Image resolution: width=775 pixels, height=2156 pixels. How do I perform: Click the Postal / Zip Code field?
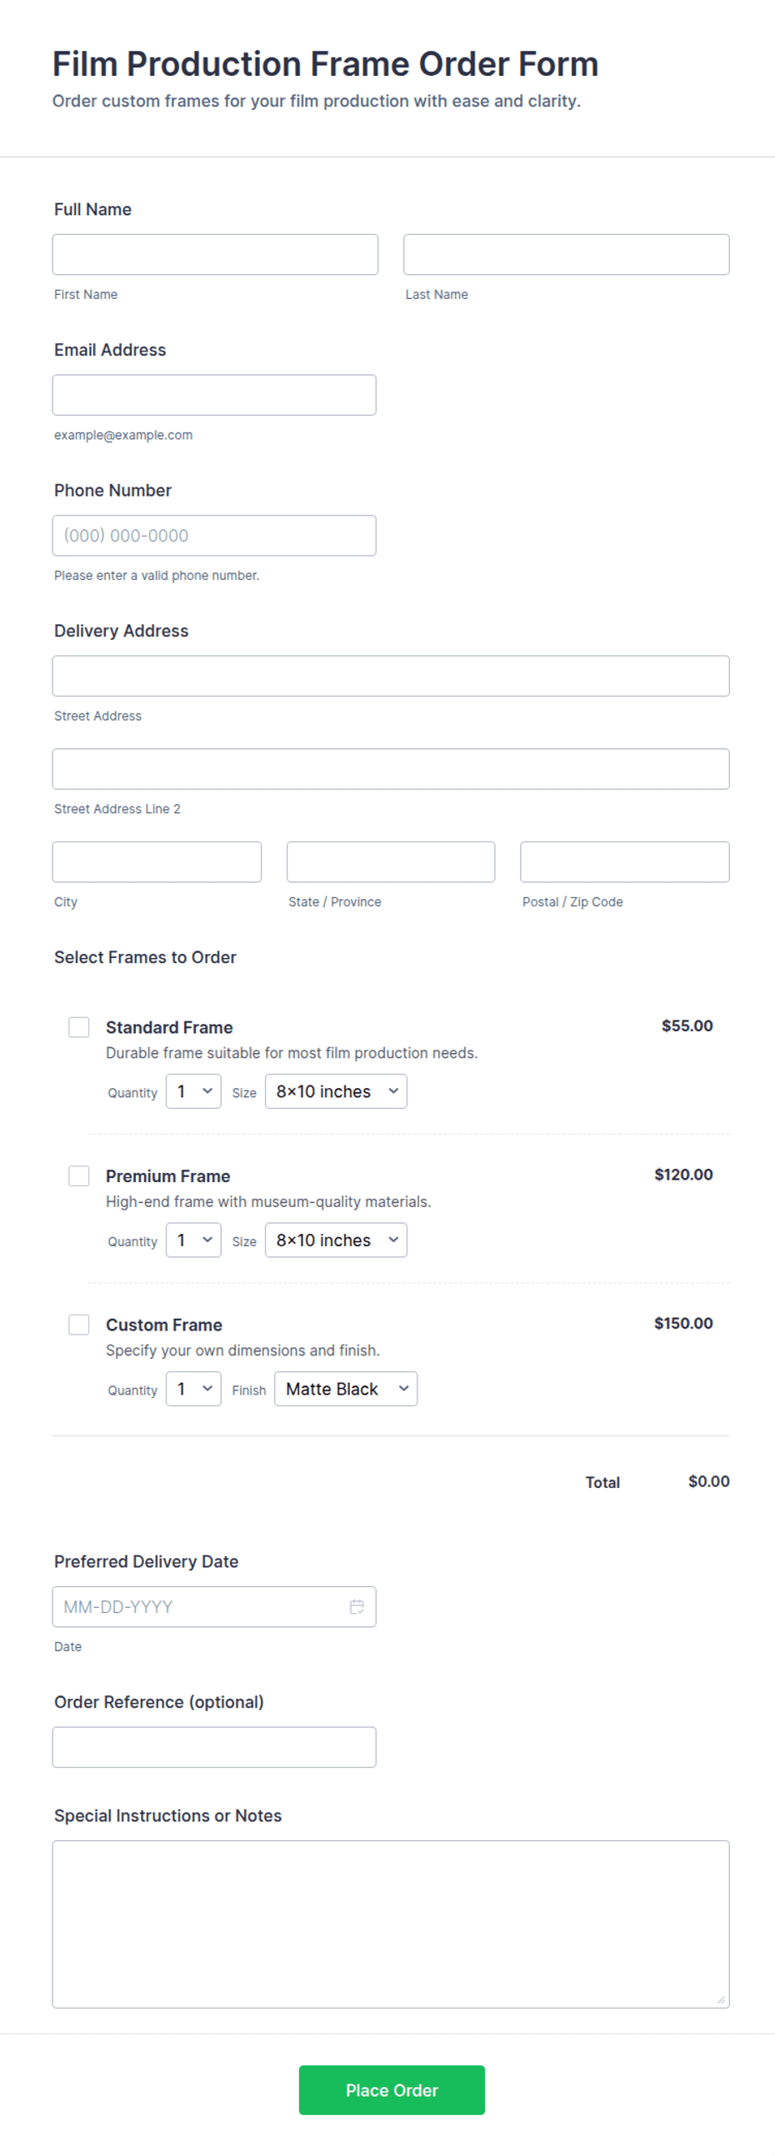tap(625, 862)
